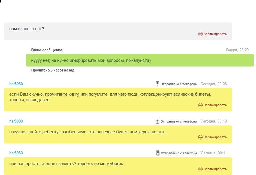Click the gray message text "вам сколько лет?"
This screenshot has height=175, width=256.
[27, 29]
